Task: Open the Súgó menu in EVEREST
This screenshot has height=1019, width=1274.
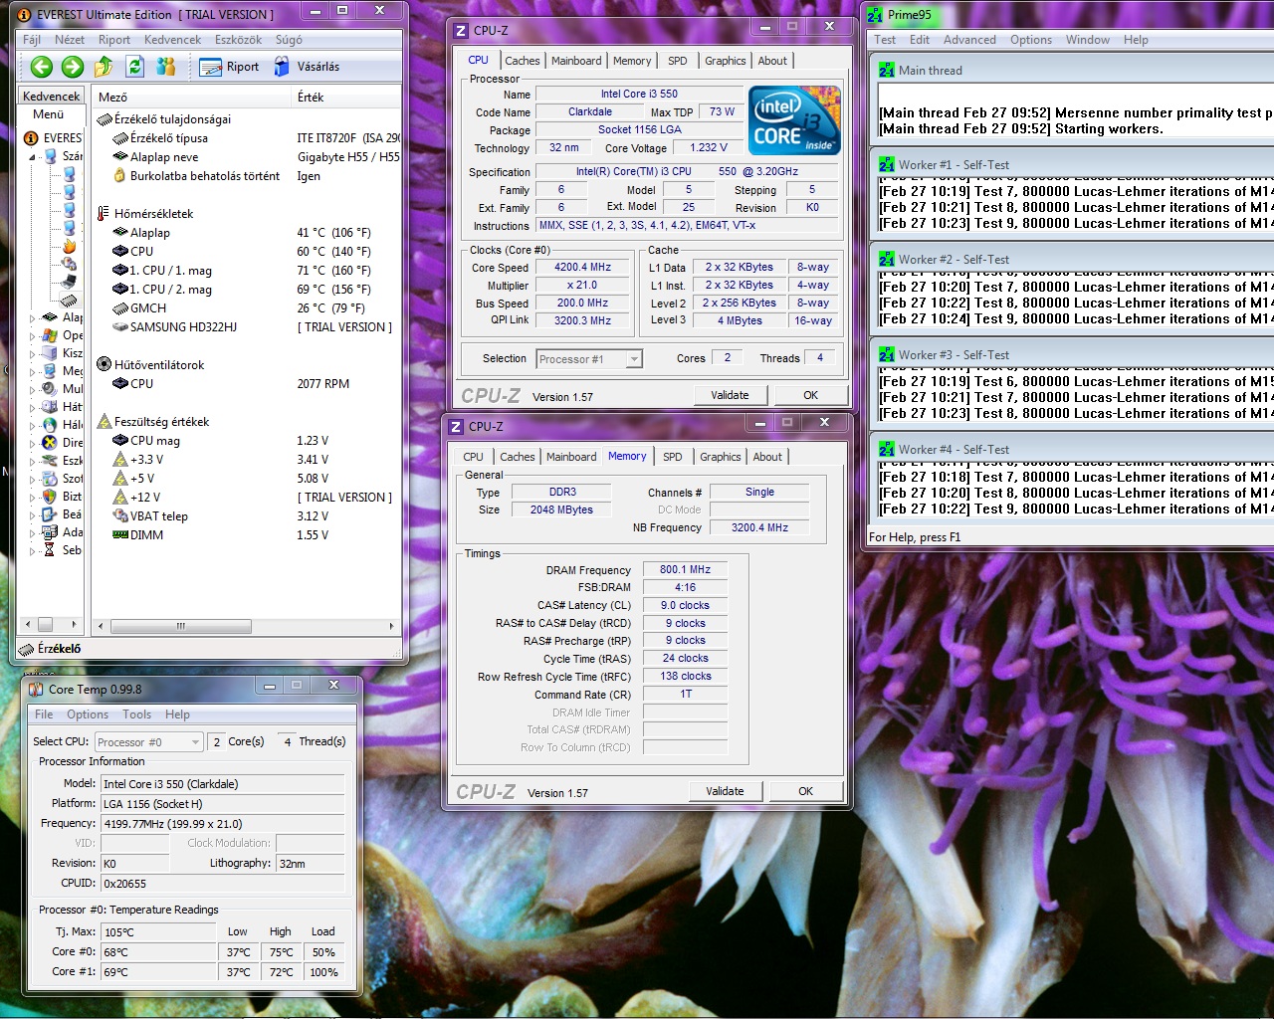Action: click(x=289, y=40)
